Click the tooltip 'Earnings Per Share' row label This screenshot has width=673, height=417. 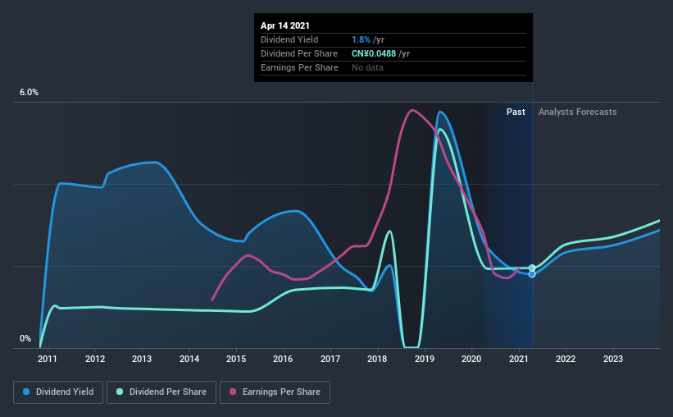299,67
